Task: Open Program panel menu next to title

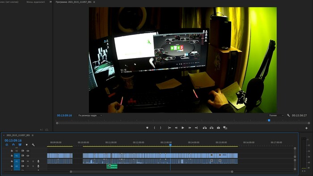Action: (x=94, y=2)
